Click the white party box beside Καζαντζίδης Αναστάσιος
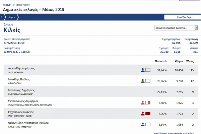The width and height of the screenshot is (201, 134). 148,125
